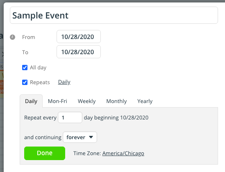The height and width of the screenshot is (172, 225).
Task: Click the green Done button
Action: 45,153
